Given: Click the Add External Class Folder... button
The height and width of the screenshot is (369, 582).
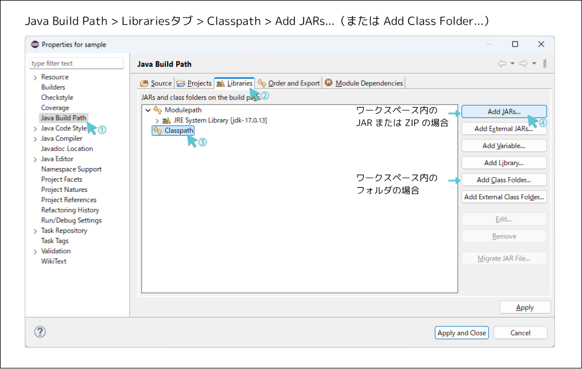Looking at the screenshot, I should coord(504,197).
